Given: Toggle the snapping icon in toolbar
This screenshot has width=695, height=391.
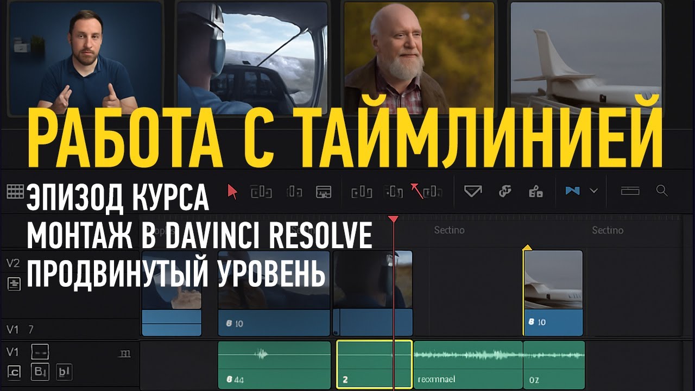Looking at the screenshot, I should (473, 191).
